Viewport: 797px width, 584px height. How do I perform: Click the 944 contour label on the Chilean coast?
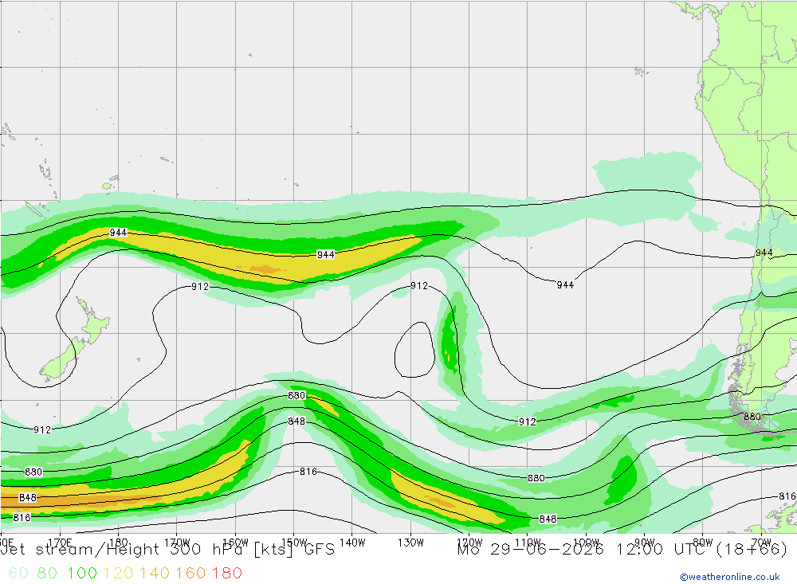tap(764, 253)
